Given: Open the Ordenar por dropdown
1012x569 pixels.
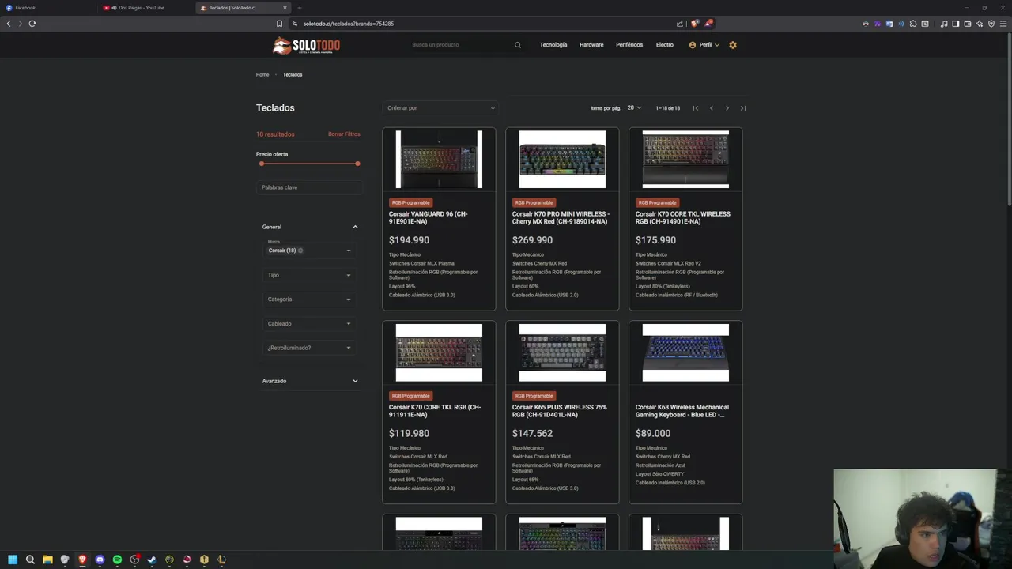Looking at the screenshot, I should [x=440, y=108].
